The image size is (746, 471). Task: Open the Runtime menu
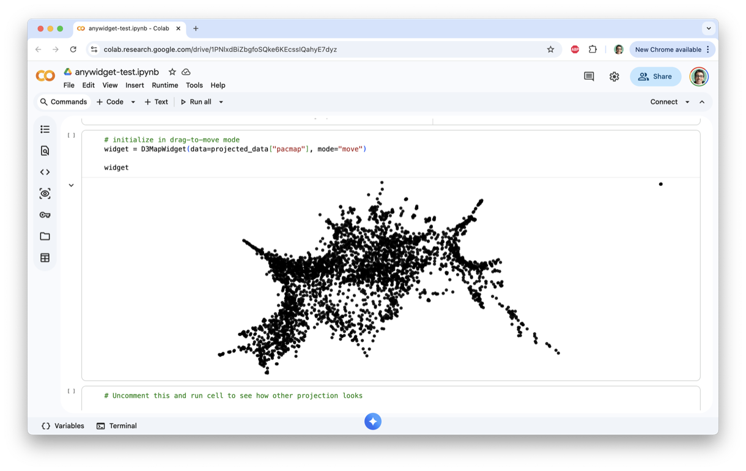(x=164, y=86)
